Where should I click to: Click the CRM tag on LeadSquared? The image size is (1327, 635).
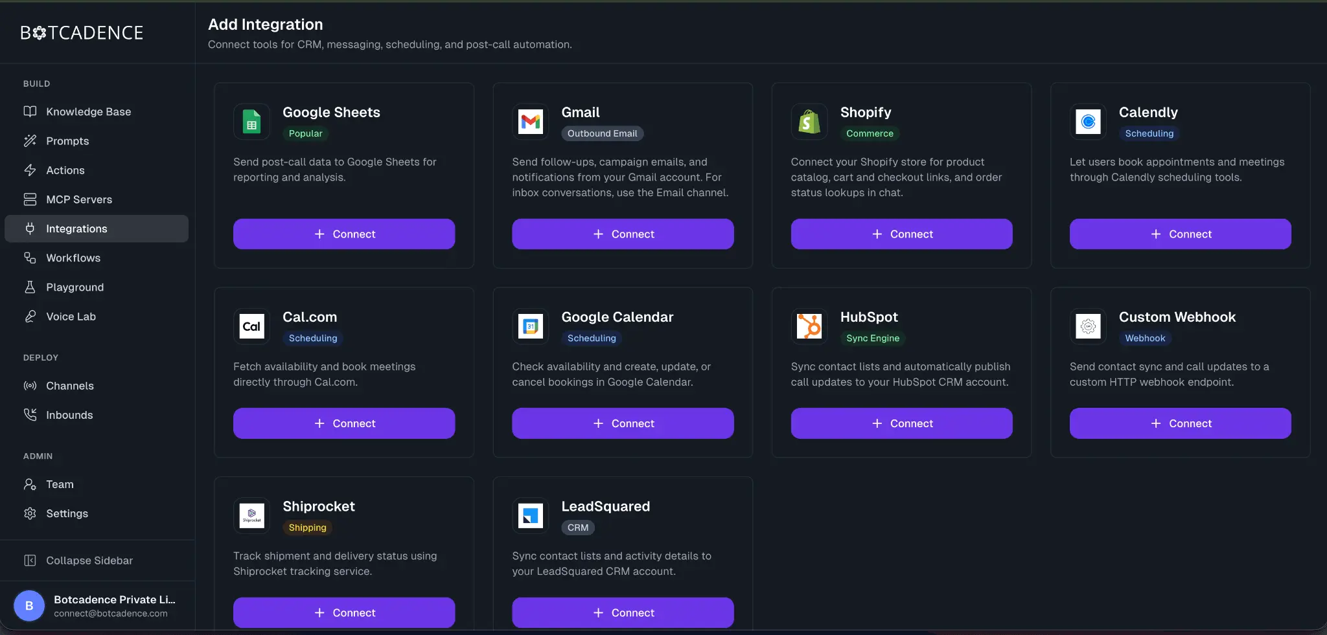point(578,528)
